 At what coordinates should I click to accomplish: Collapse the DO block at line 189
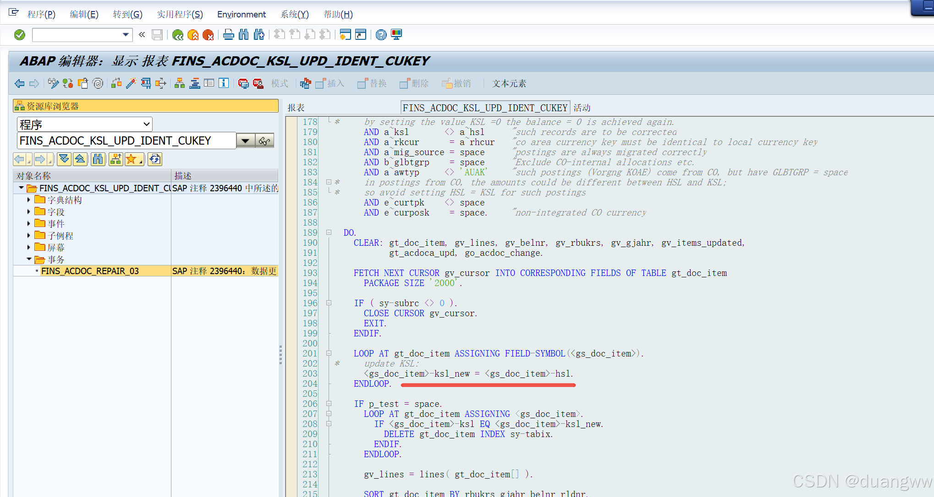(329, 232)
